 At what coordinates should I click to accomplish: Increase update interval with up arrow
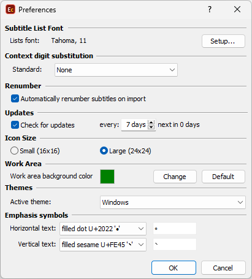point(151,122)
